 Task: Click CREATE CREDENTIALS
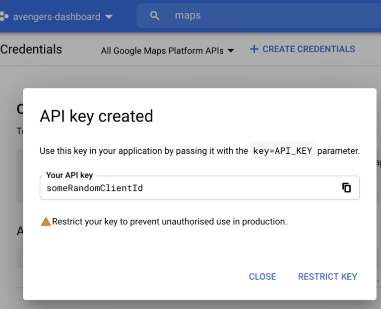(x=309, y=49)
